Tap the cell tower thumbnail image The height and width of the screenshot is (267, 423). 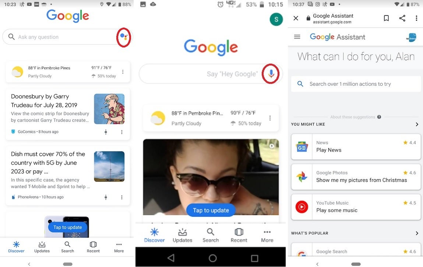pos(109,167)
